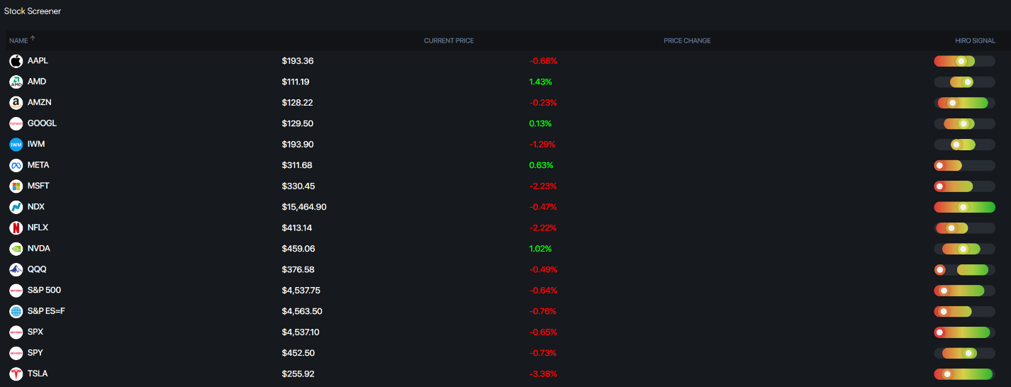Sort by the HIRO SIGNAL column header

tap(975, 41)
